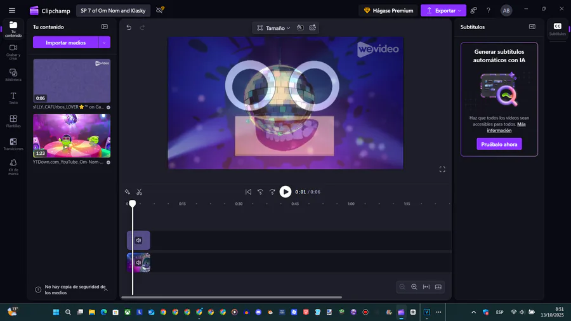Viewport: 571px width, 321px height.
Task: Undo the last action
Action: [x=129, y=27]
